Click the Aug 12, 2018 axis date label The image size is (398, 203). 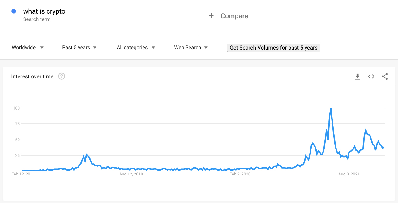[x=131, y=174]
